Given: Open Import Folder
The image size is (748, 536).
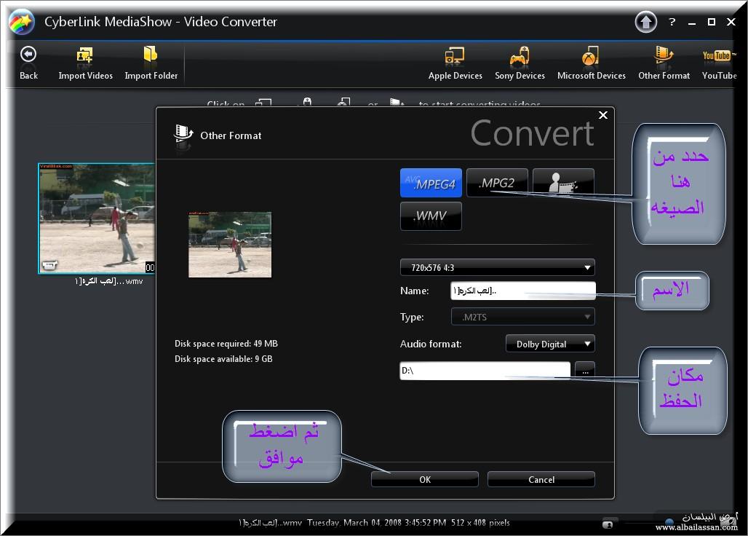Looking at the screenshot, I should [151, 62].
